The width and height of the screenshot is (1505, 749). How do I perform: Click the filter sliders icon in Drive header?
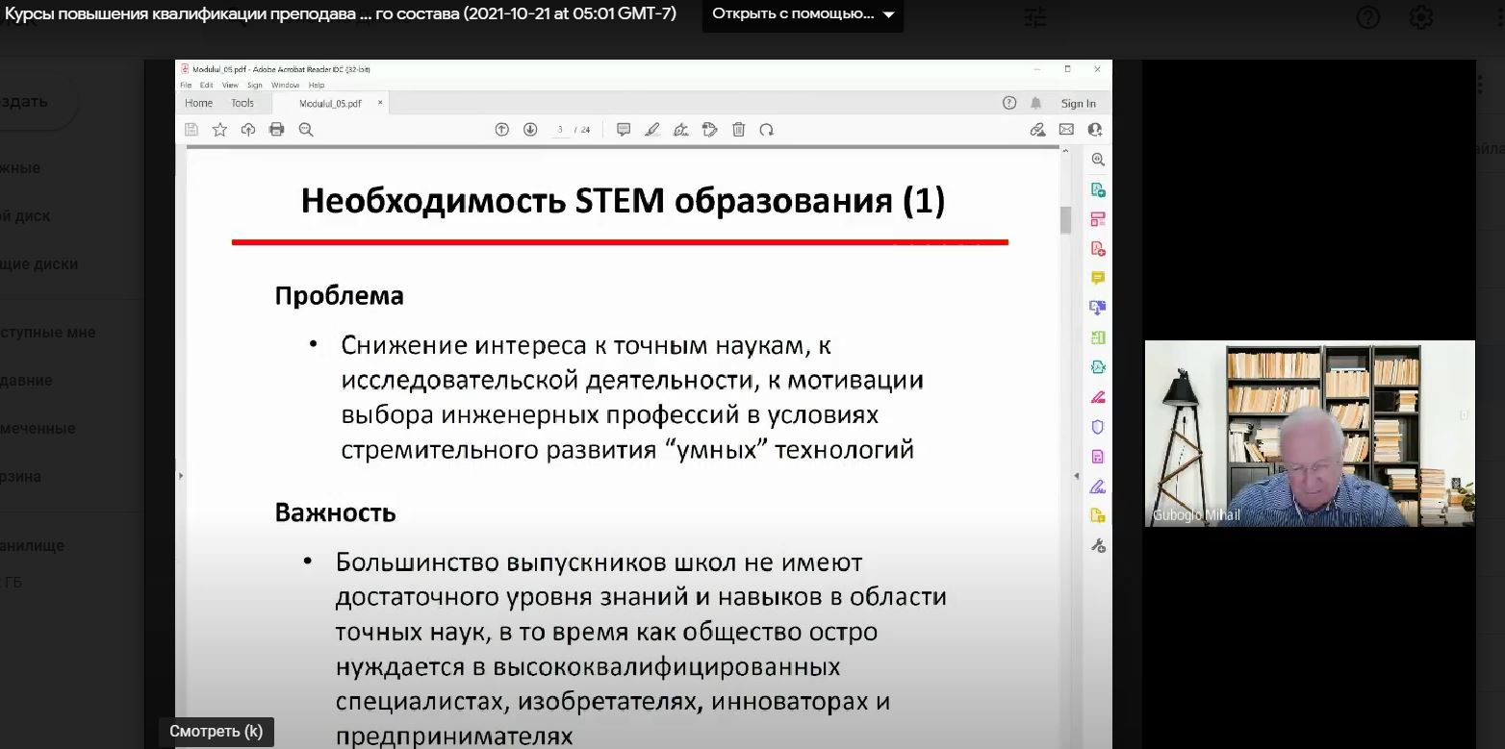tap(1035, 17)
